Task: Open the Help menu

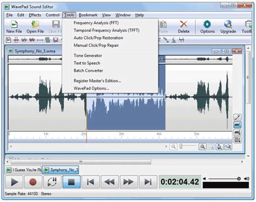Action: [x=139, y=15]
